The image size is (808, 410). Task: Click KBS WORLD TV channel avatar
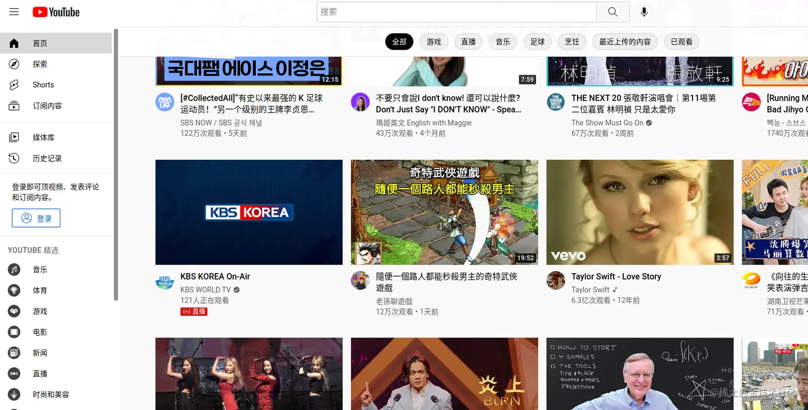(x=165, y=281)
